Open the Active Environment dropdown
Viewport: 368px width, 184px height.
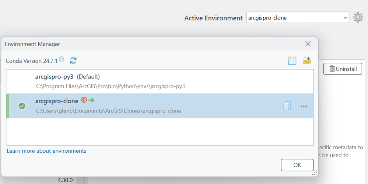(297, 18)
